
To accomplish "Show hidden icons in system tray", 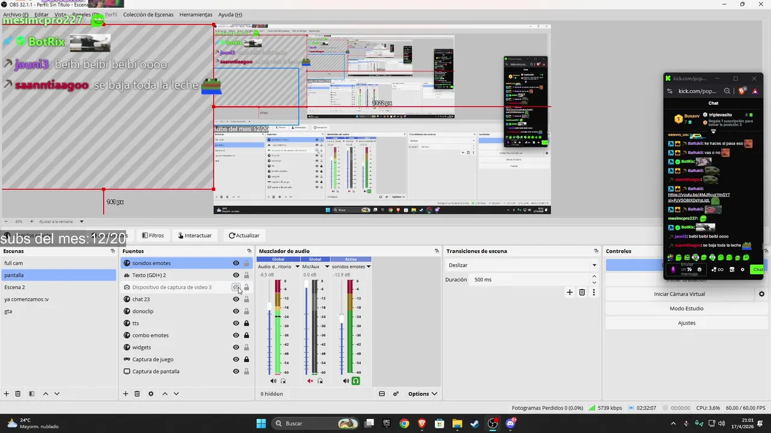I will 673,423.
